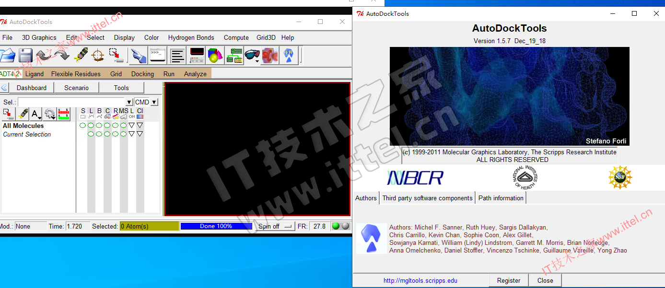Image resolution: width=665 pixels, height=288 pixels.
Task: Toggle the R ribbon oval for All Molecules
Action: pyautogui.click(x=116, y=126)
